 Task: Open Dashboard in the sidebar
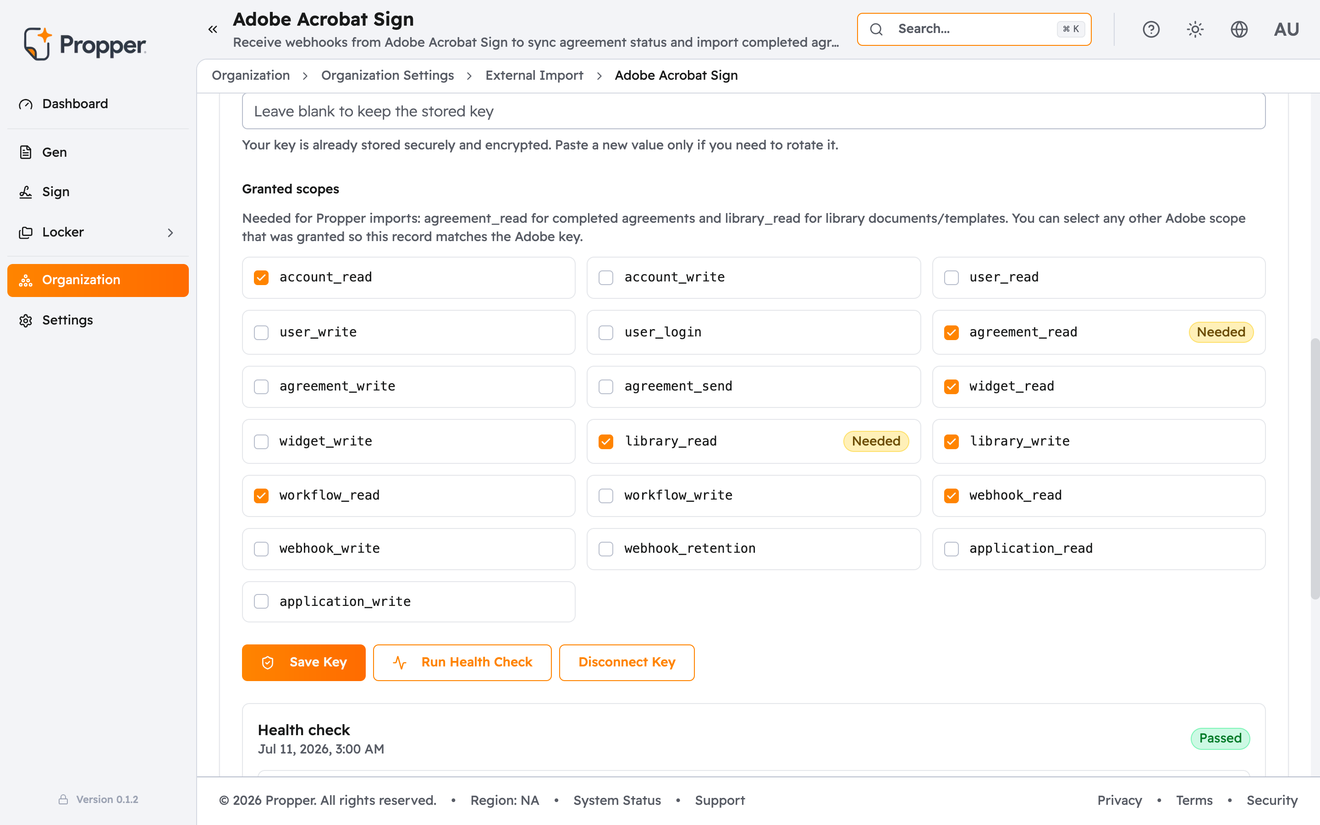pos(98,104)
